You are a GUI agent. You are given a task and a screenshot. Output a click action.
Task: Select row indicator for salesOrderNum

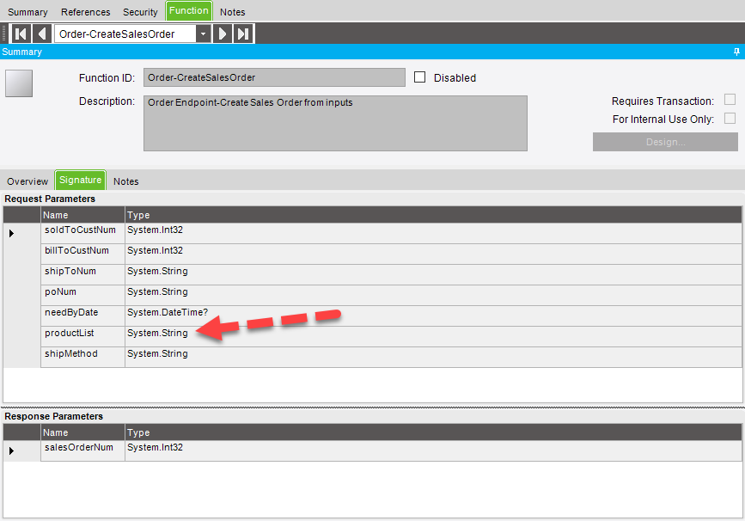(21, 451)
